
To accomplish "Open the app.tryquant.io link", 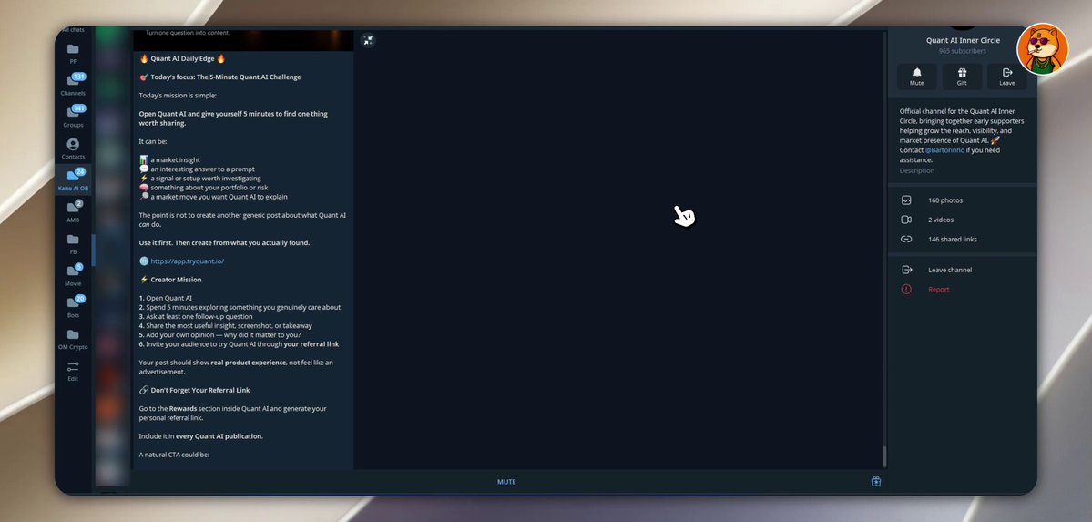I will point(188,261).
